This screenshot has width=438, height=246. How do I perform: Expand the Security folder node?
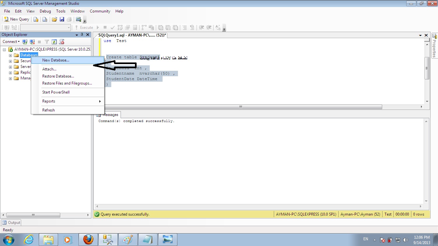tap(10, 61)
